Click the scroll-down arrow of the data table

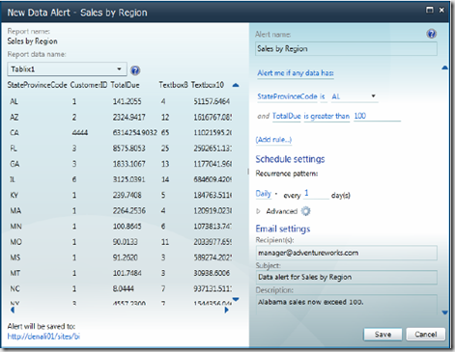pos(236,300)
